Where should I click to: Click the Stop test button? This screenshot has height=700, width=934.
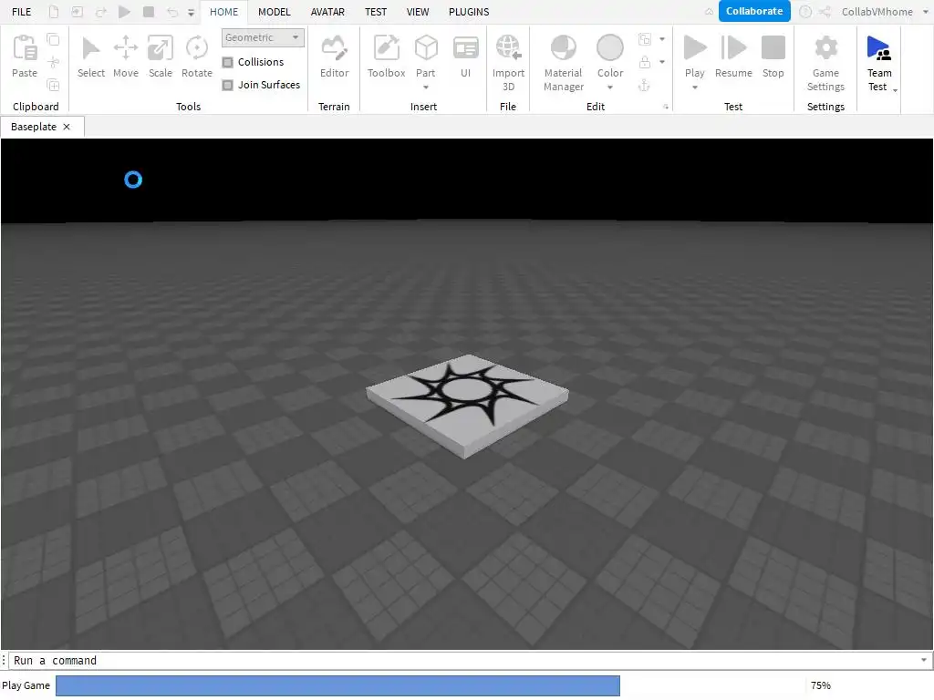coord(773,56)
